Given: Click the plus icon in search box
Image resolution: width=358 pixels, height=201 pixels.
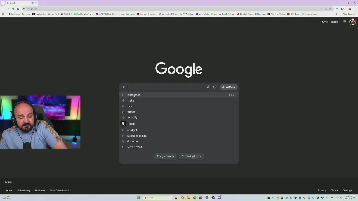Looking at the screenshot, I should [123, 87].
